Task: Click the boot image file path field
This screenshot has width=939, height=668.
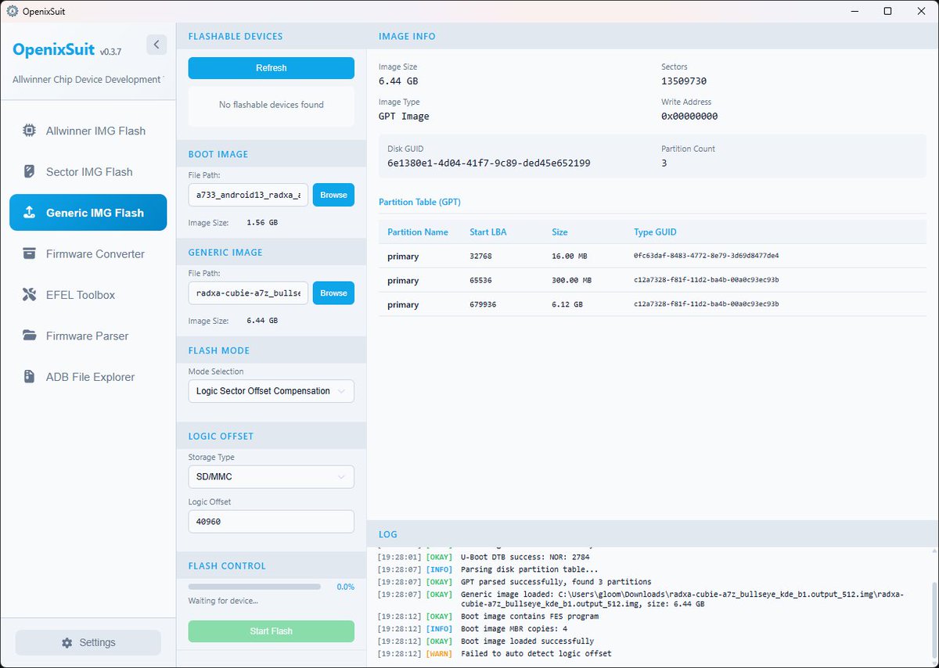Action: pos(248,195)
